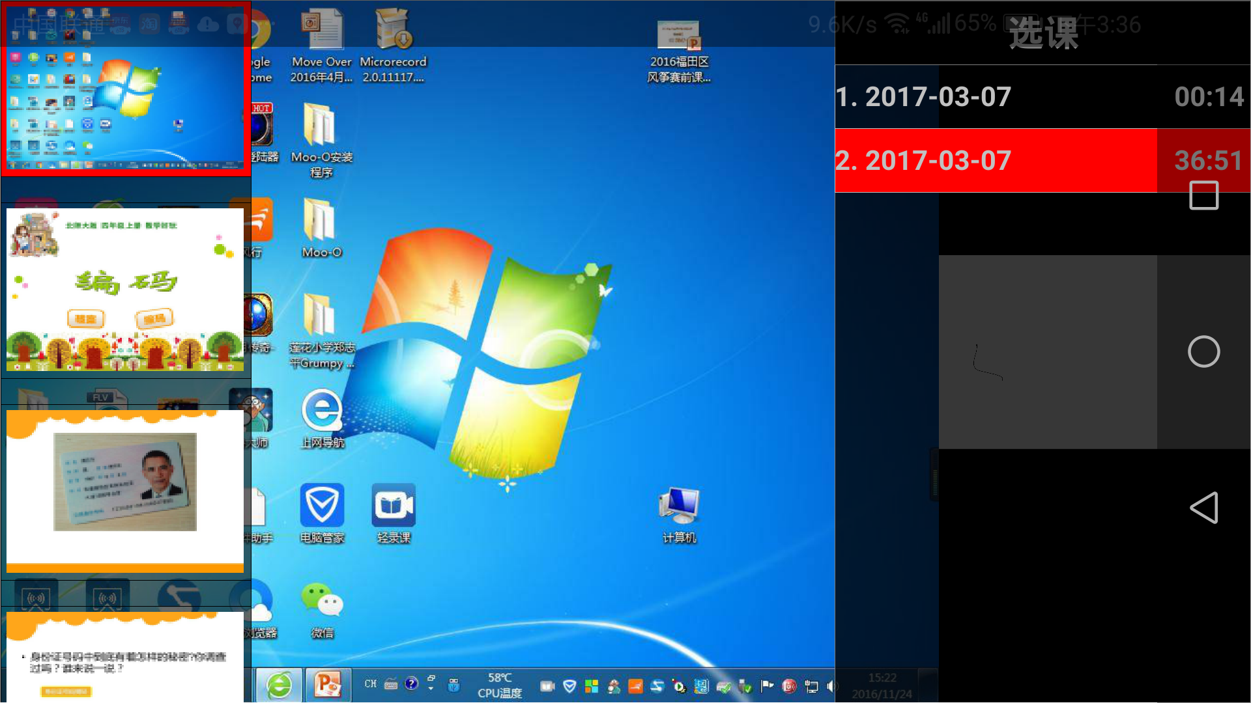
Task: Click the camera icon in system tray
Action: 547,686
